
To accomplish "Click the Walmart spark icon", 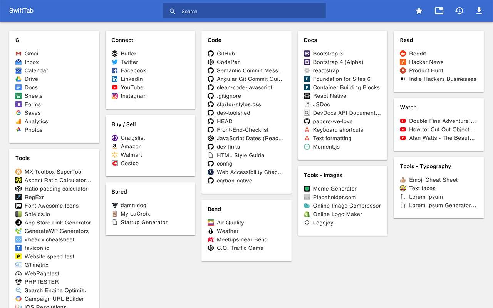I will [x=115, y=155].
